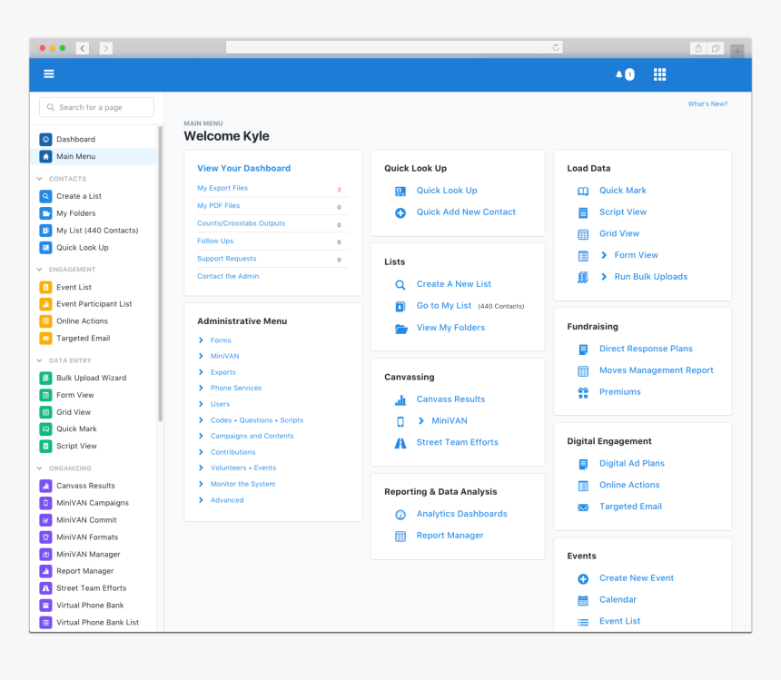Open the What's New? link
The width and height of the screenshot is (781, 680).
pos(707,104)
